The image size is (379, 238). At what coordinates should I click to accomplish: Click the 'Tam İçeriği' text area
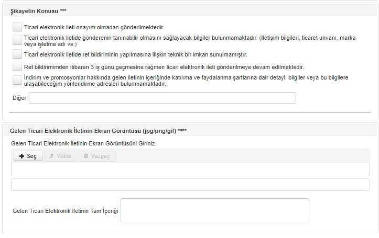(215, 210)
